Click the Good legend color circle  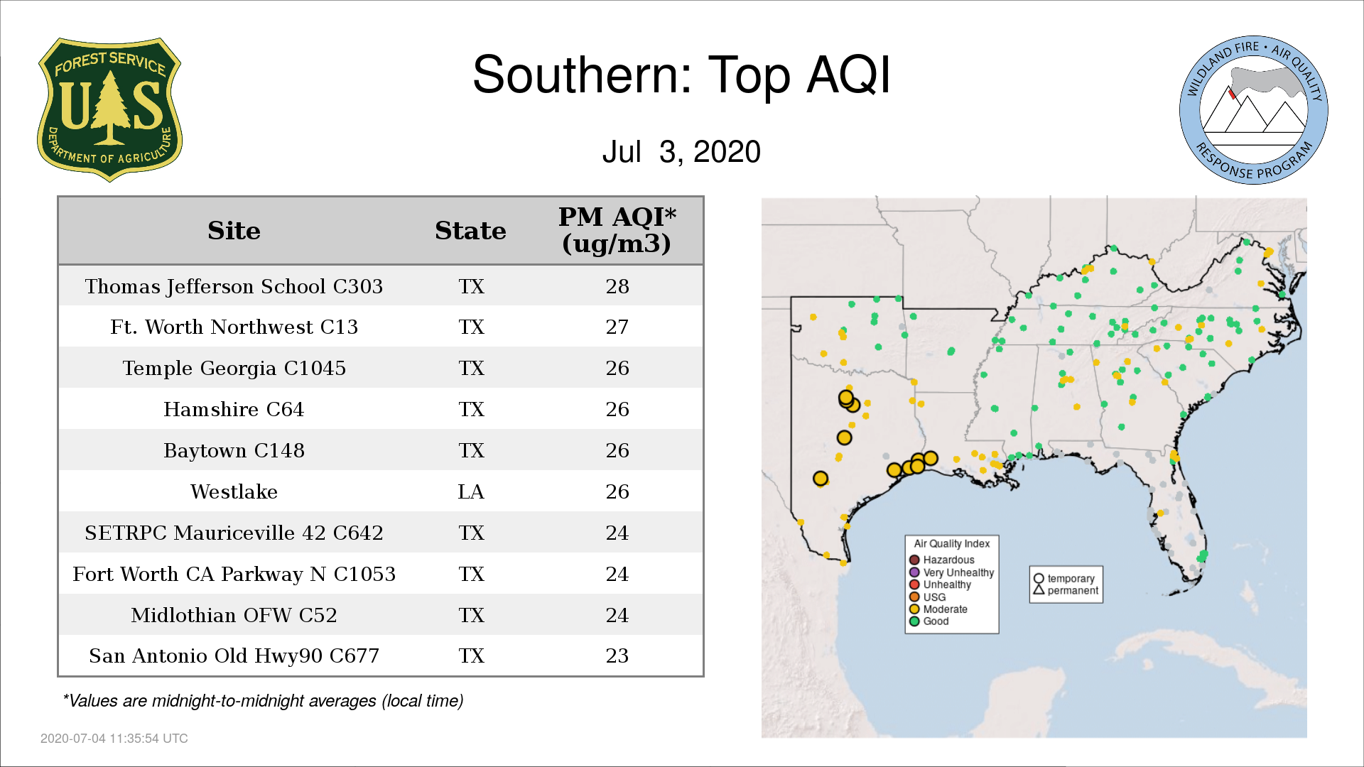coord(914,621)
